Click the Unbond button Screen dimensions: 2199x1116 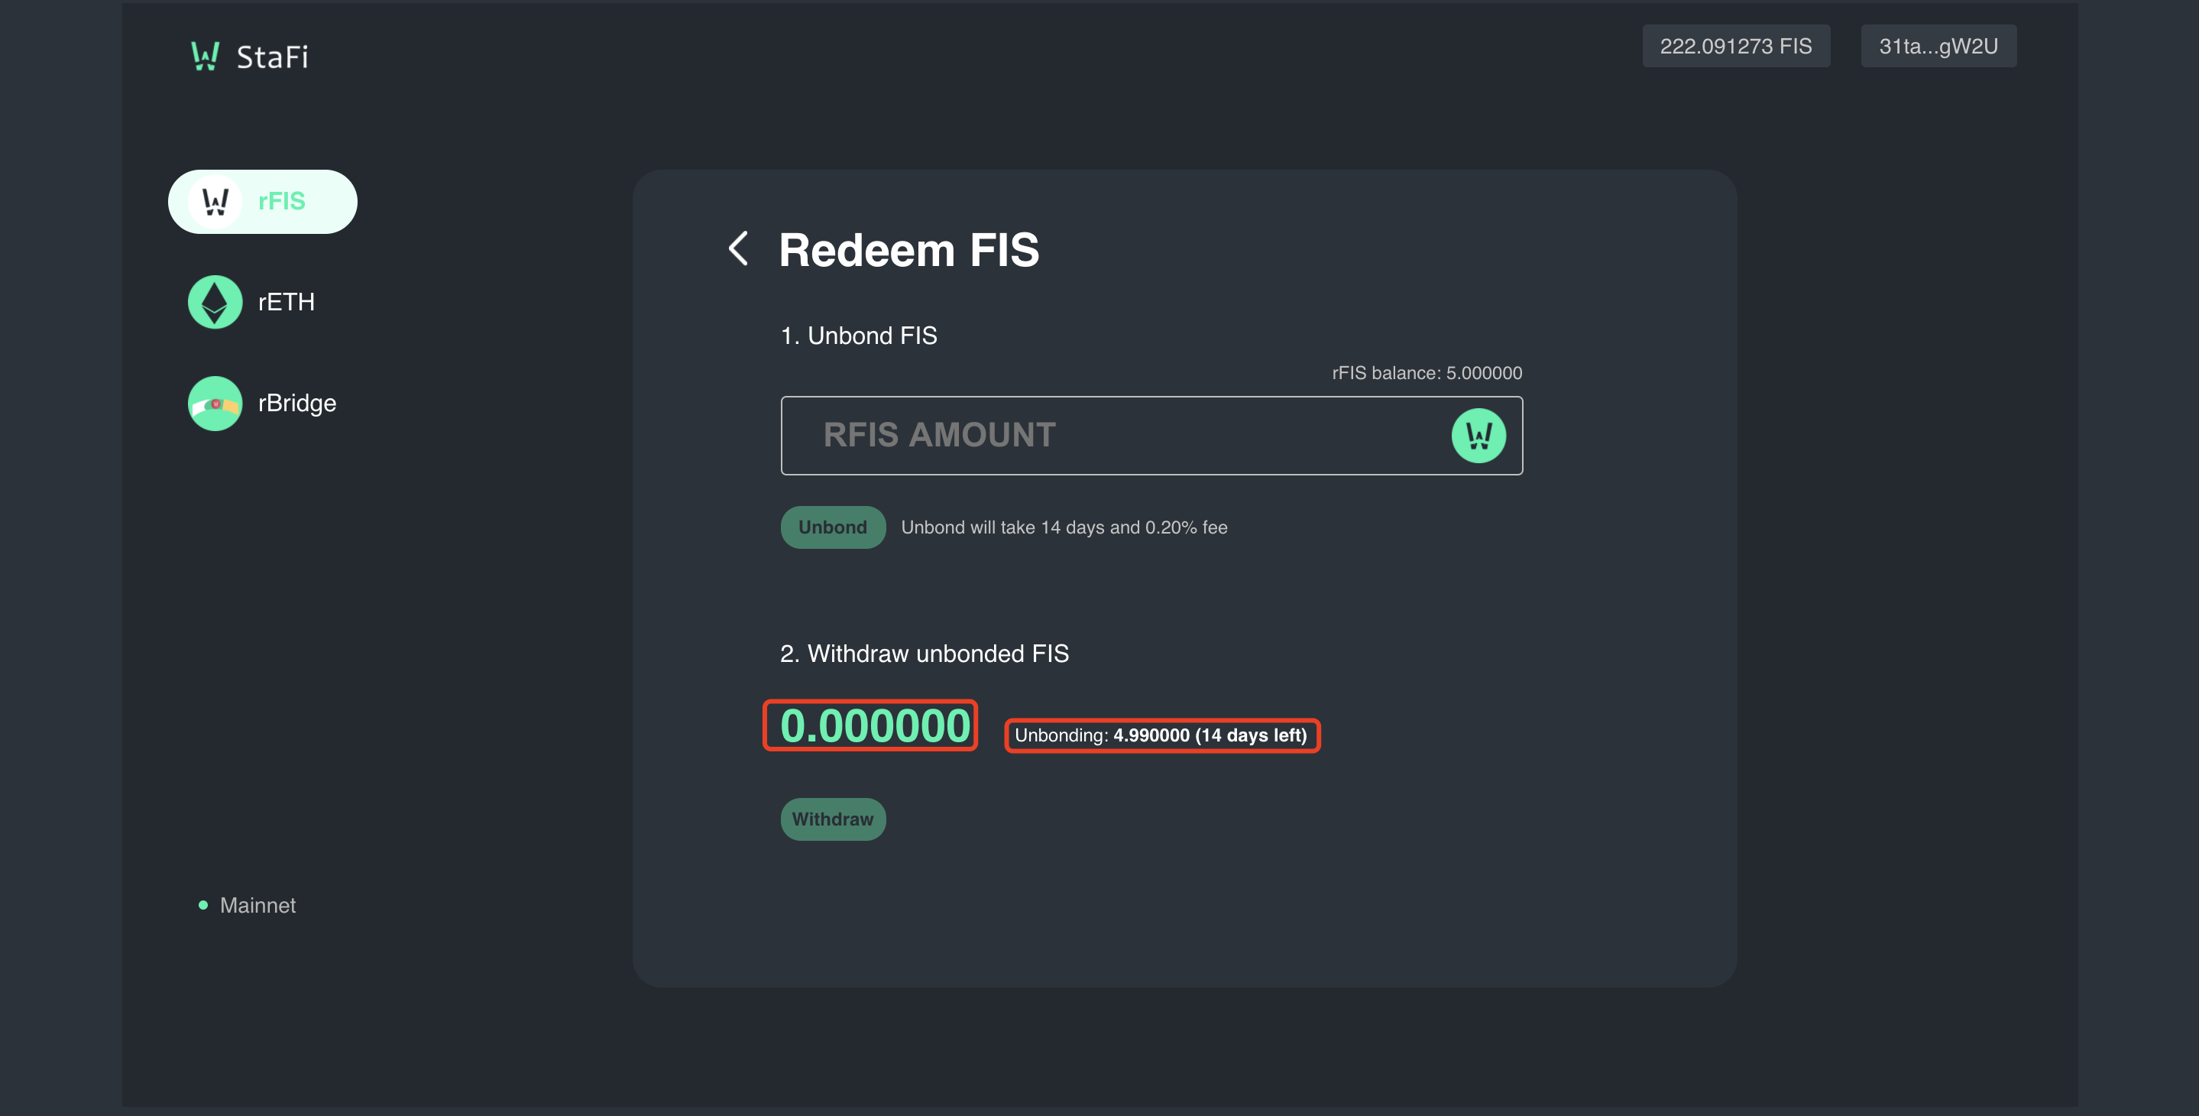tap(832, 527)
